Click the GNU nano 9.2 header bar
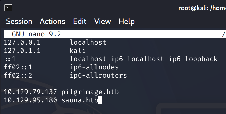Image resolution: width=226 pixels, height=114 pixels. [x=115, y=34]
